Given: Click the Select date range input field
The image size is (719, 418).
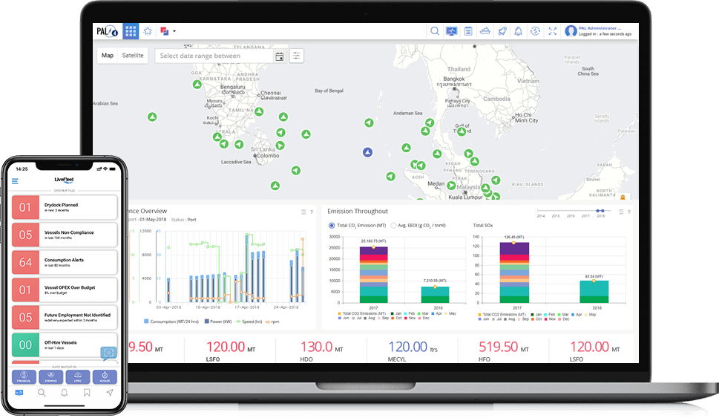Looking at the screenshot, I should [x=214, y=56].
